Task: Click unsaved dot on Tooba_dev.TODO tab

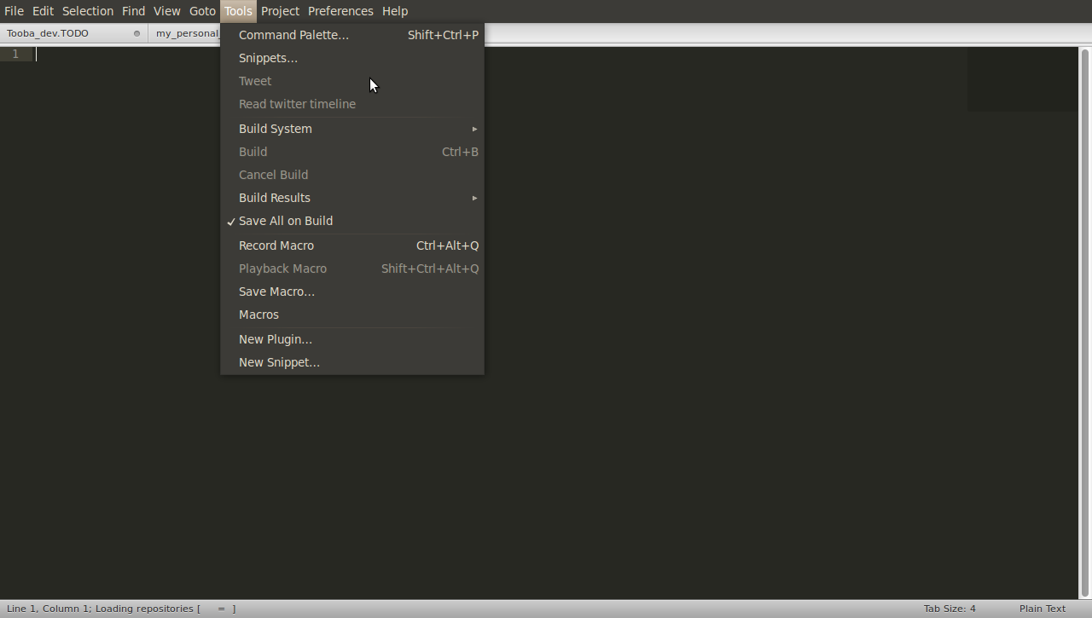Action: [136, 33]
